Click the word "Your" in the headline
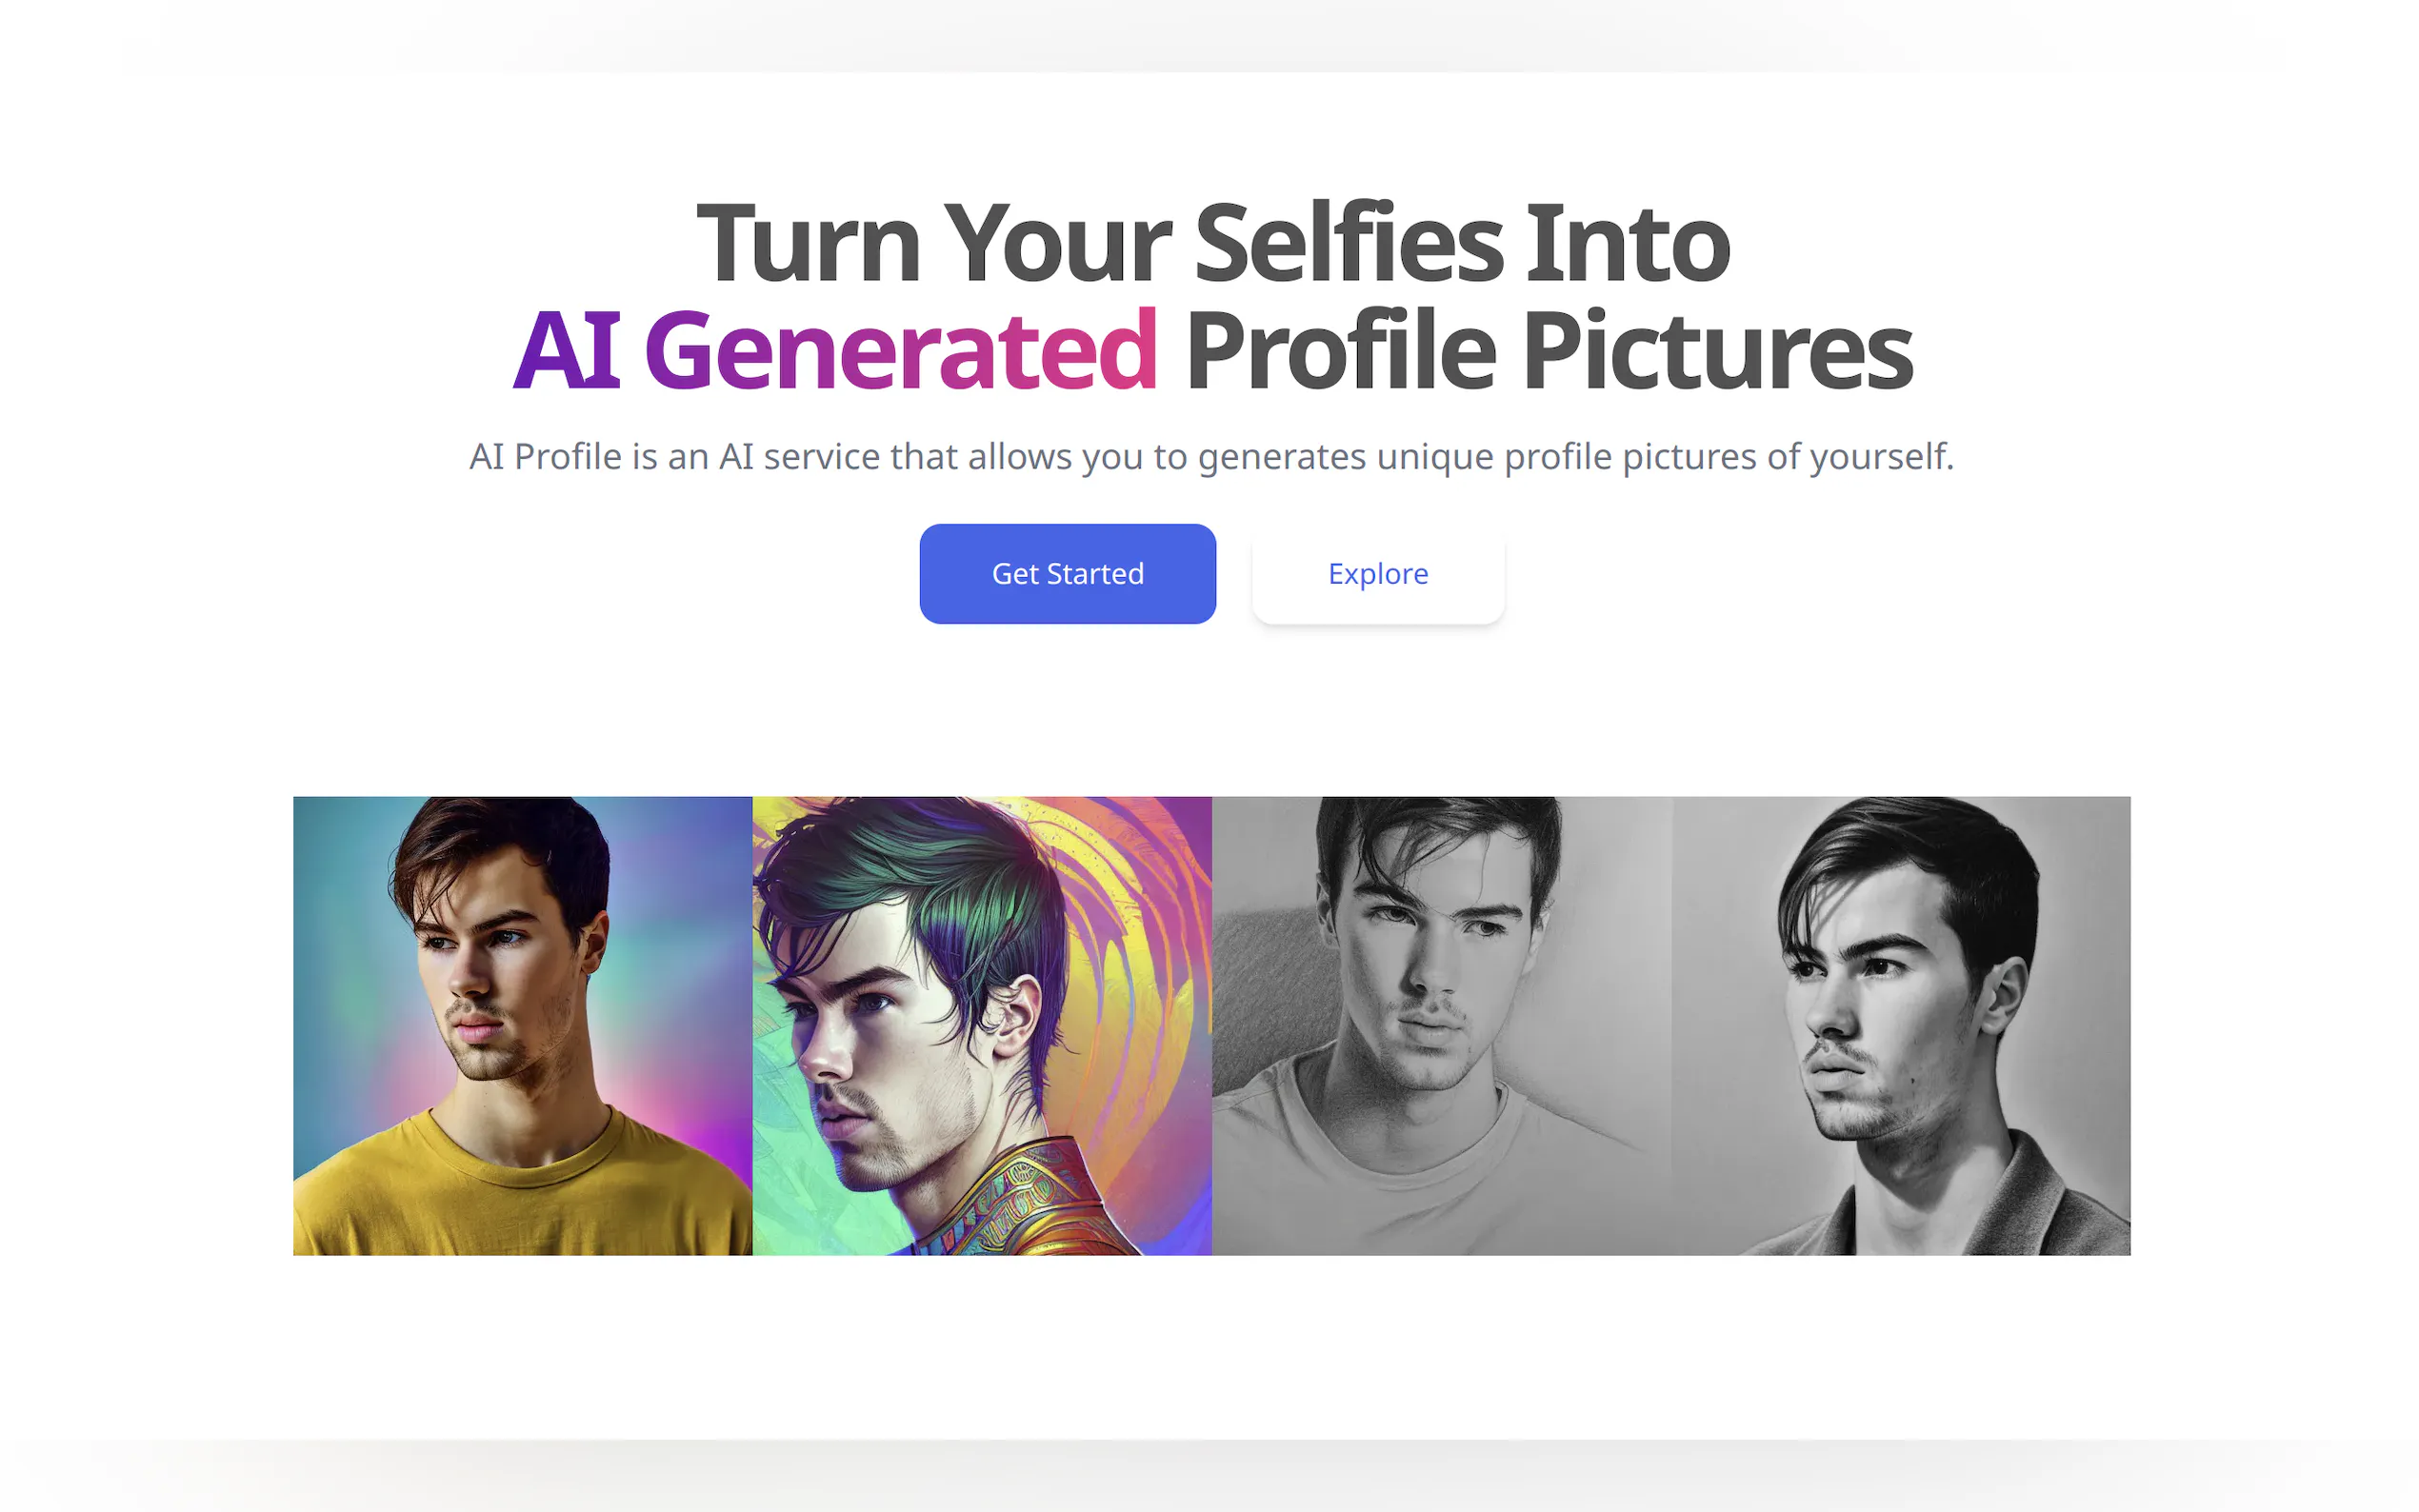 coord(1056,245)
